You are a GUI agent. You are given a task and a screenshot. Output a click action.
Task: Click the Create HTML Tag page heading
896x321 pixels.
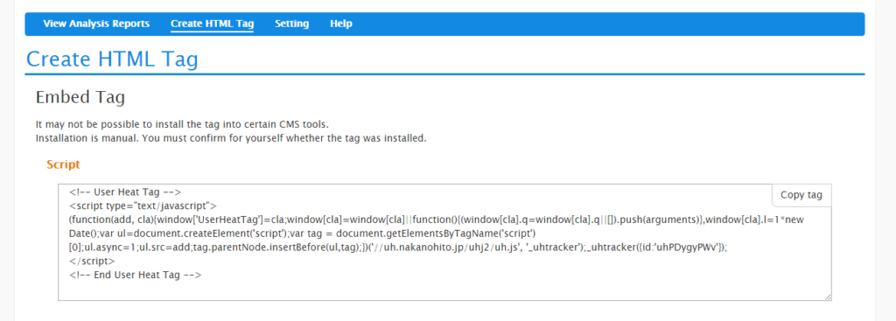point(112,59)
